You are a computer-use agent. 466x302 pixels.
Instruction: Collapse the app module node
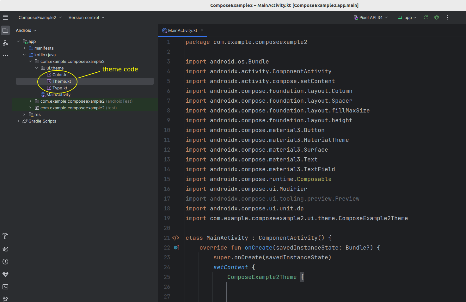pyautogui.click(x=18, y=41)
